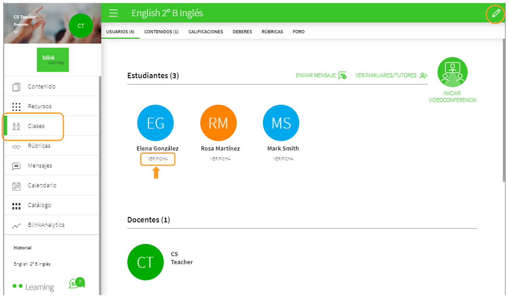Screen dimensions: 509x299
Task: Open the hamburger menu
Action: coord(113,13)
